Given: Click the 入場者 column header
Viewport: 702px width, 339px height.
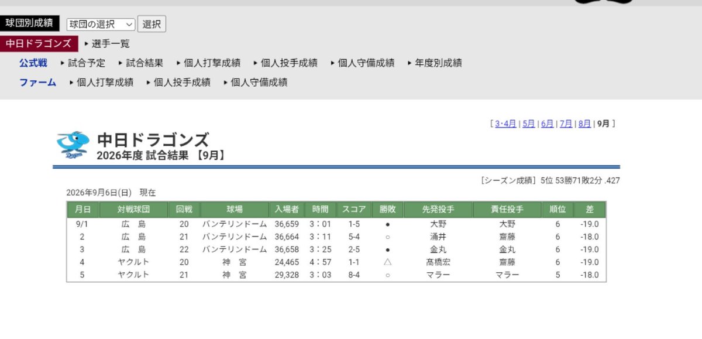Looking at the screenshot, I should pyautogui.click(x=287, y=209).
